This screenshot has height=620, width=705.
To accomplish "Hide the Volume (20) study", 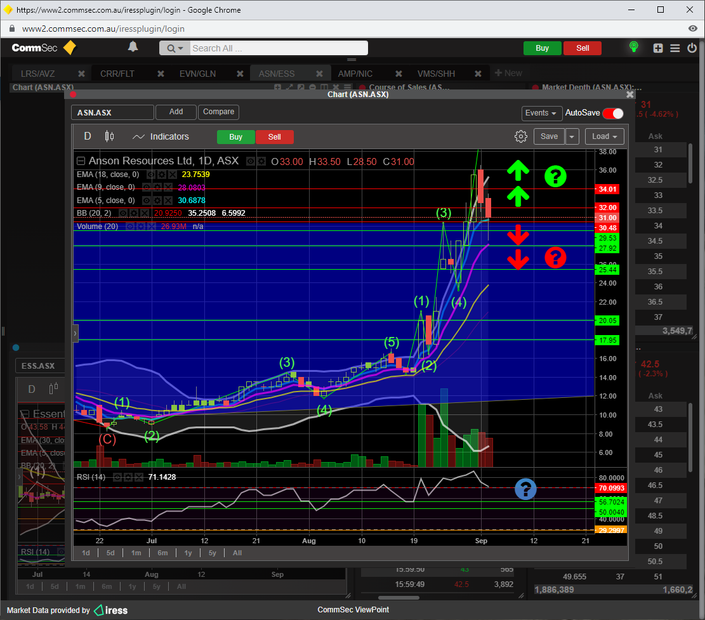I will point(130,227).
